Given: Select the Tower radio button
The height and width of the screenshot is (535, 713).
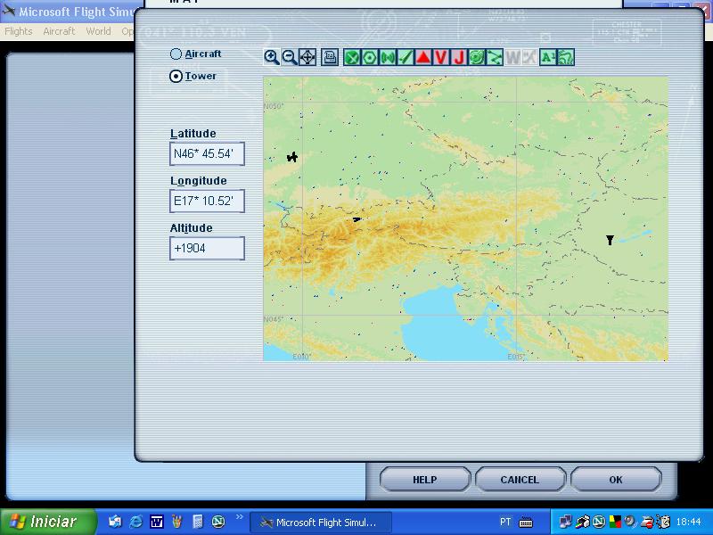Looking at the screenshot, I should tap(176, 77).
